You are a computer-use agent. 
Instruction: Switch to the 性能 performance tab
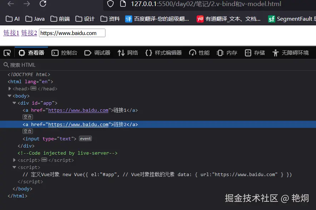point(199,53)
